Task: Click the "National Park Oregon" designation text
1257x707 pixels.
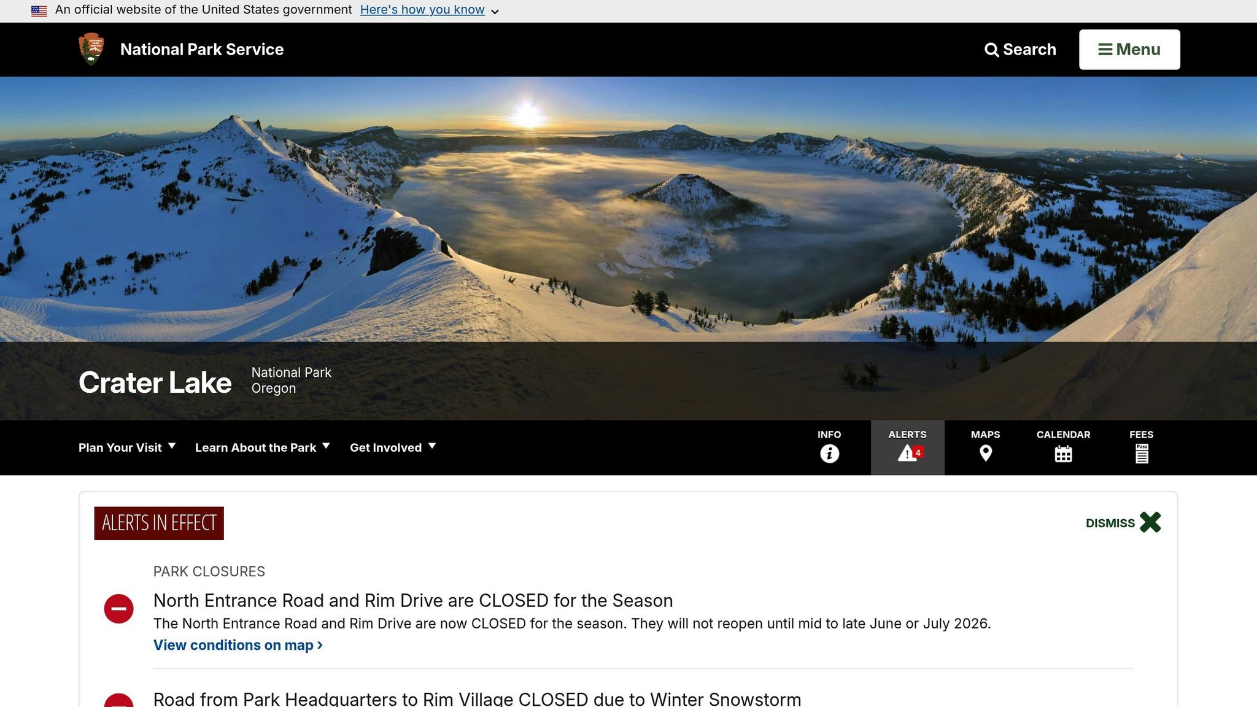Action: (x=292, y=381)
